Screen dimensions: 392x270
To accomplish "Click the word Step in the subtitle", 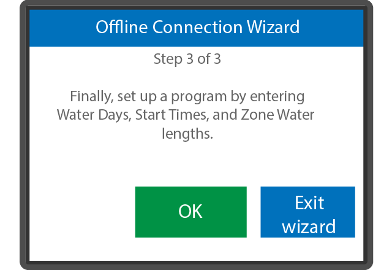I will 168,60.
